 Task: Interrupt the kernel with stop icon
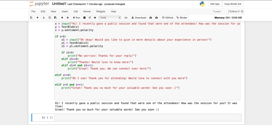click(84, 17)
